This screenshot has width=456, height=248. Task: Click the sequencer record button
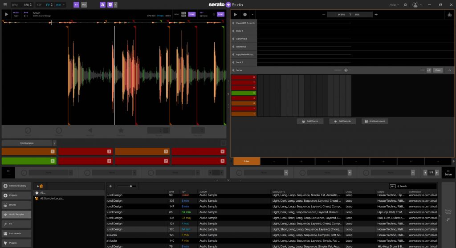pos(245,15)
